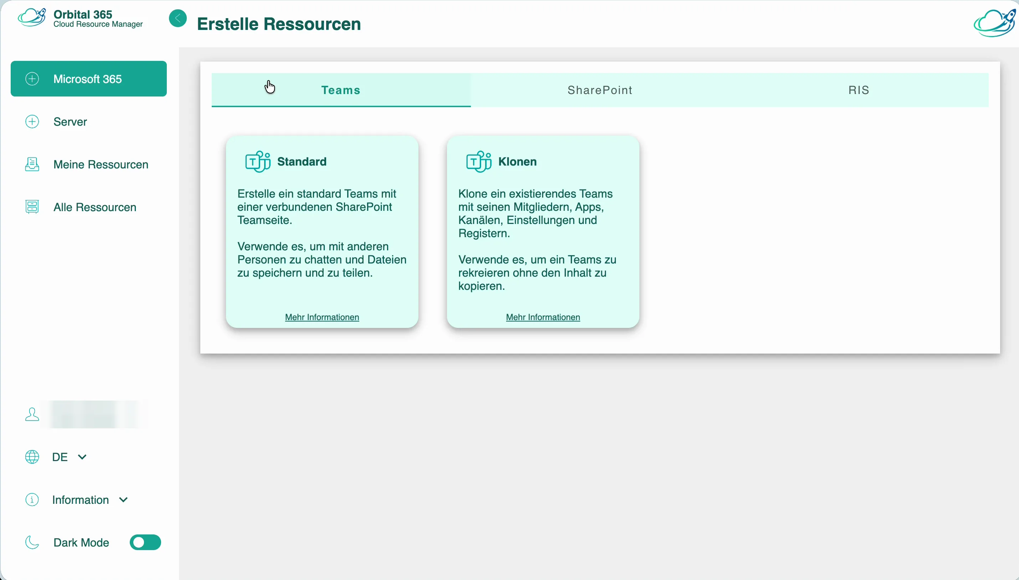Collapse the sidebar with the green back arrow

click(x=178, y=18)
